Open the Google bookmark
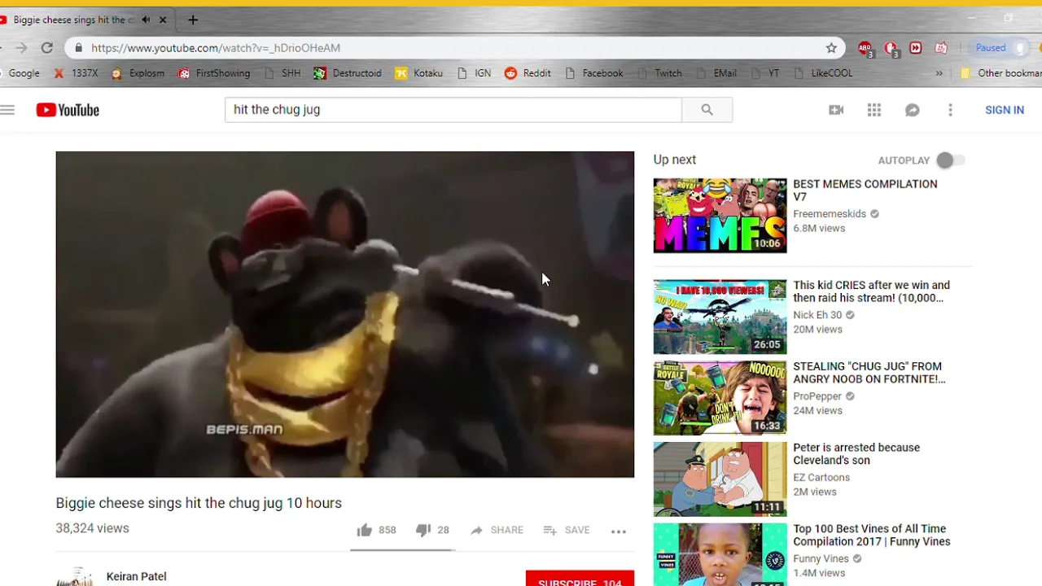 (x=20, y=73)
